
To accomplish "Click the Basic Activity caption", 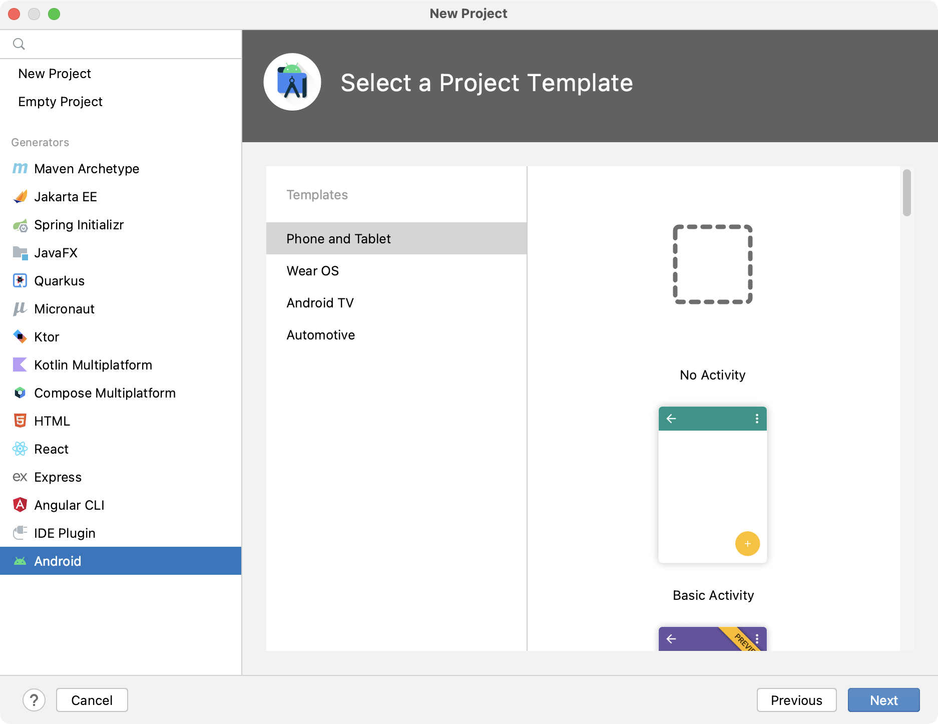I will click(x=713, y=595).
